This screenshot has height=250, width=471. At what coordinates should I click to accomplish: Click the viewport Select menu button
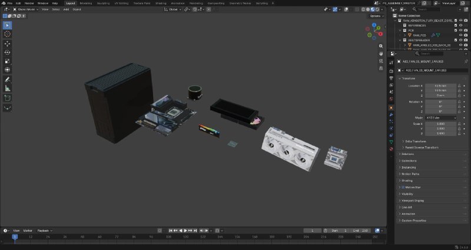pos(56,9)
